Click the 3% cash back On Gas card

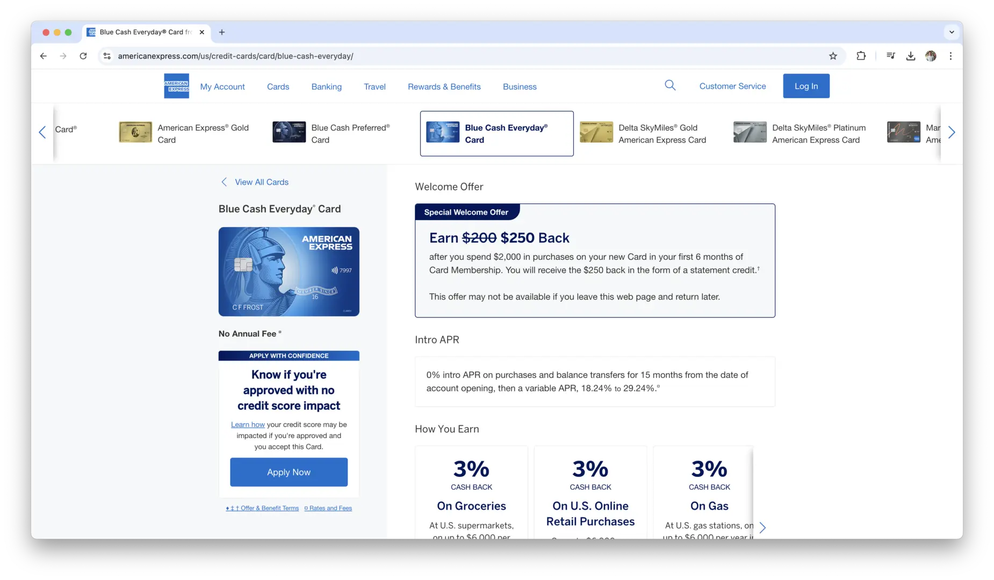click(703, 492)
